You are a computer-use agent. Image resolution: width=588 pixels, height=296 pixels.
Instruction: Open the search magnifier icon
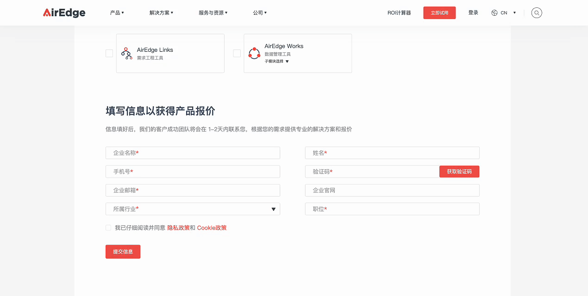tap(537, 13)
